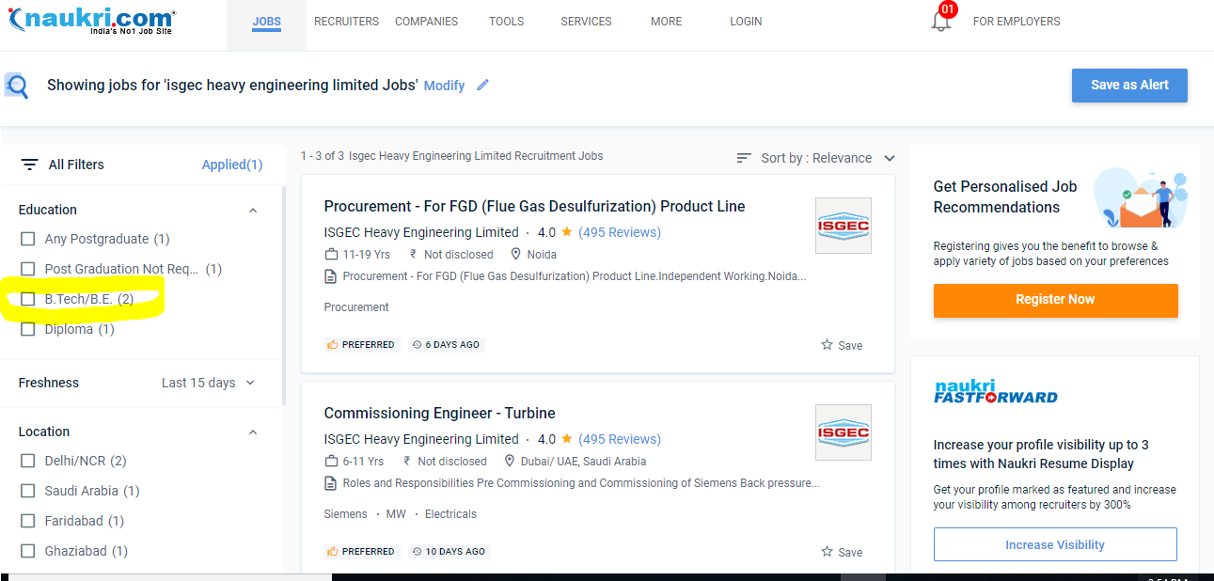
Task: Click location pin icon beside Noida
Action: click(x=515, y=255)
